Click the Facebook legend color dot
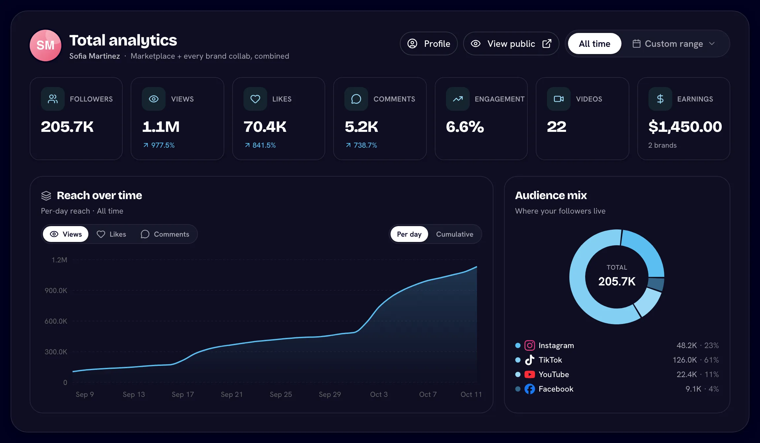 tap(518, 389)
